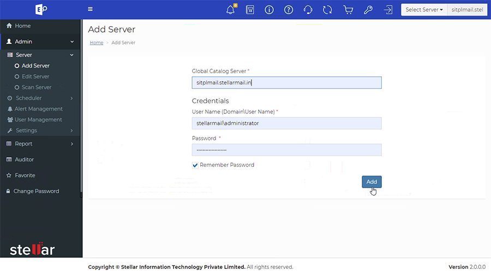Screen dimensions: 491x276
Task: Follow the Home breadcrumb link
Action: click(97, 43)
